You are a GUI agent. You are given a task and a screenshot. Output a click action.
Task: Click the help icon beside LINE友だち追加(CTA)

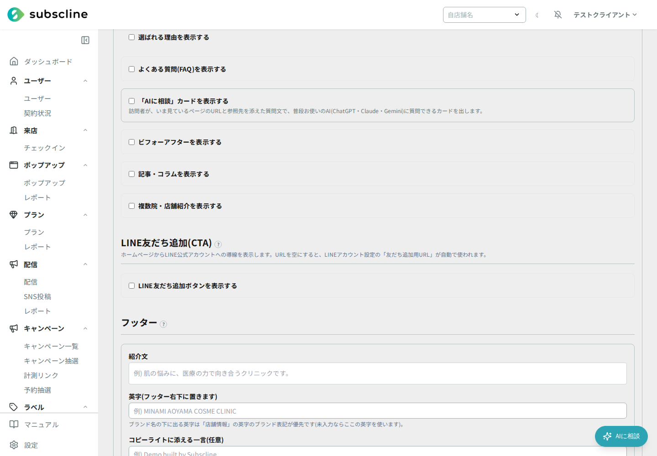(x=218, y=244)
